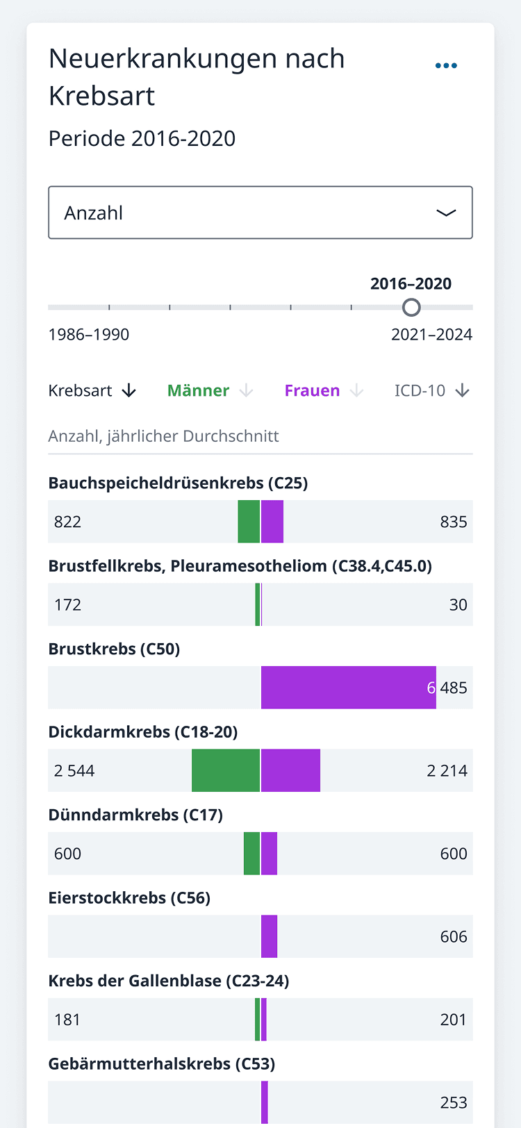Click the 2016–2020 slider handle
The height and width of the screenshot is (1128, 521).
(411, 307)
